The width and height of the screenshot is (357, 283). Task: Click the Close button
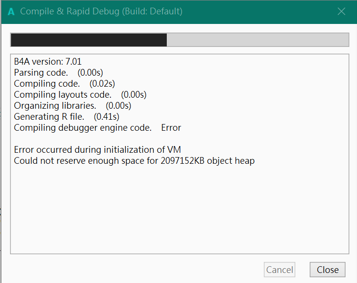327,270
